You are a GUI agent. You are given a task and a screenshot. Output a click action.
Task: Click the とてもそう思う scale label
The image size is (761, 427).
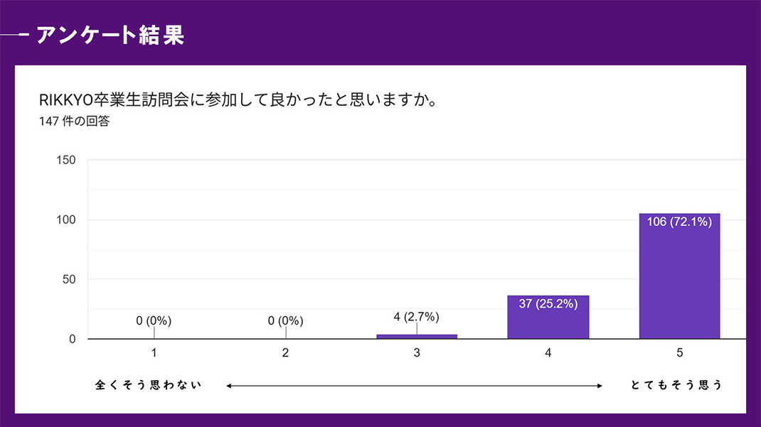tap(676, 385)
